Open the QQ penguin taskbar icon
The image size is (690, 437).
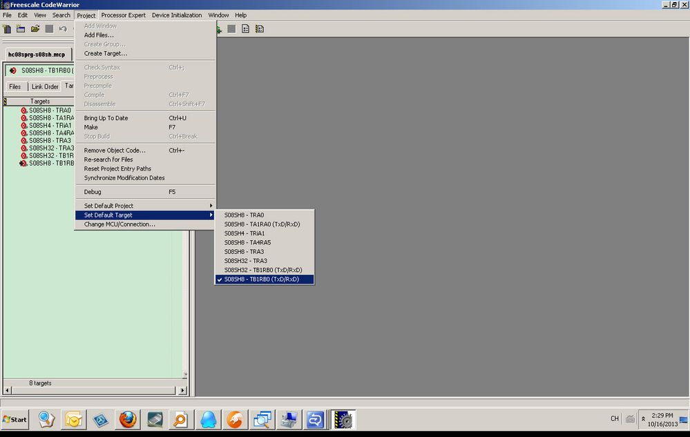click(208, 419)
